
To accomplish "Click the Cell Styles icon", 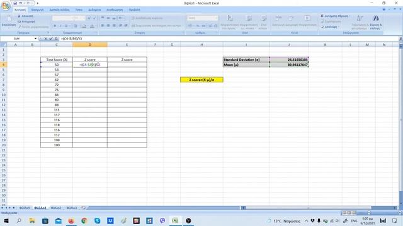I will point(263,18).
